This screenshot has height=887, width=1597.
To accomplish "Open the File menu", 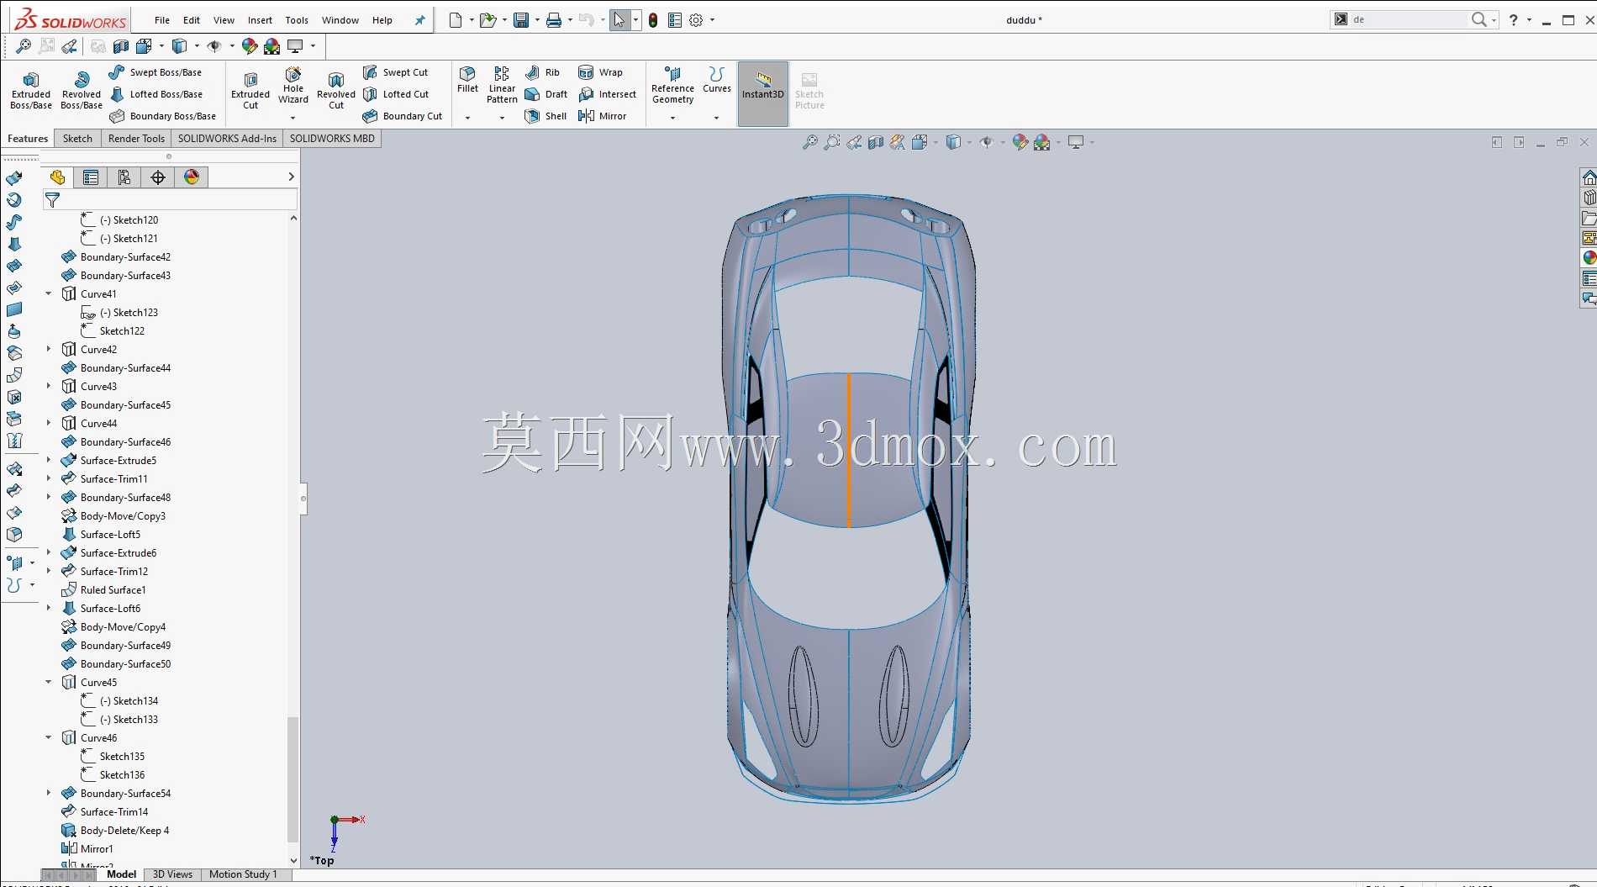I will pyautogui.click(x=162, y=20).
